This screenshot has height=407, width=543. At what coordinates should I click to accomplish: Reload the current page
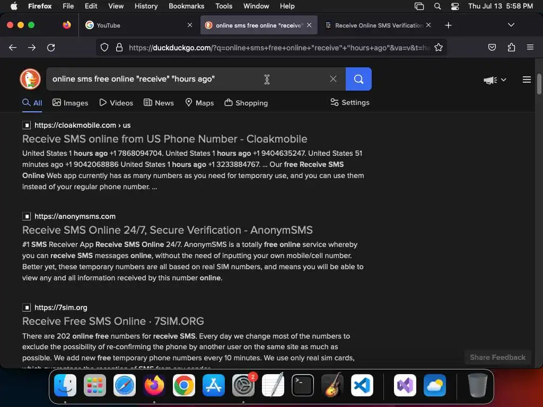51,47
